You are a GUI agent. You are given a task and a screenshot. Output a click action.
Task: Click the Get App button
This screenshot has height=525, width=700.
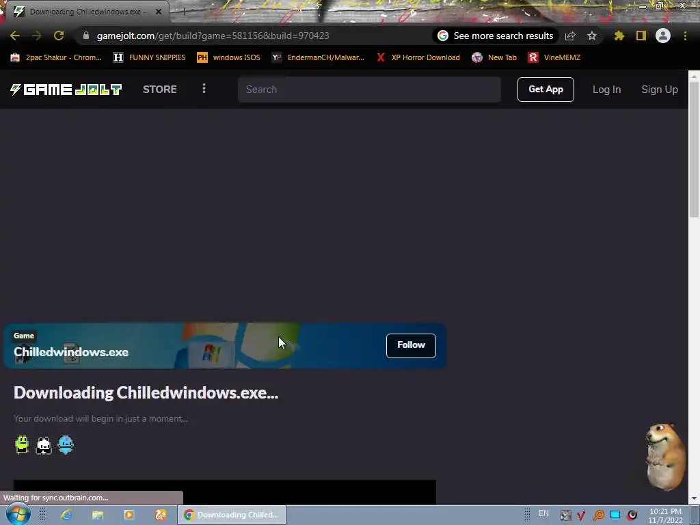(546, 90)
